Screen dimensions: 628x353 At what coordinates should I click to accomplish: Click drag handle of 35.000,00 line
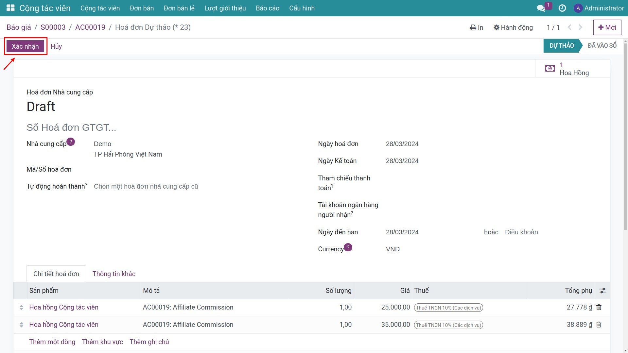21,325
